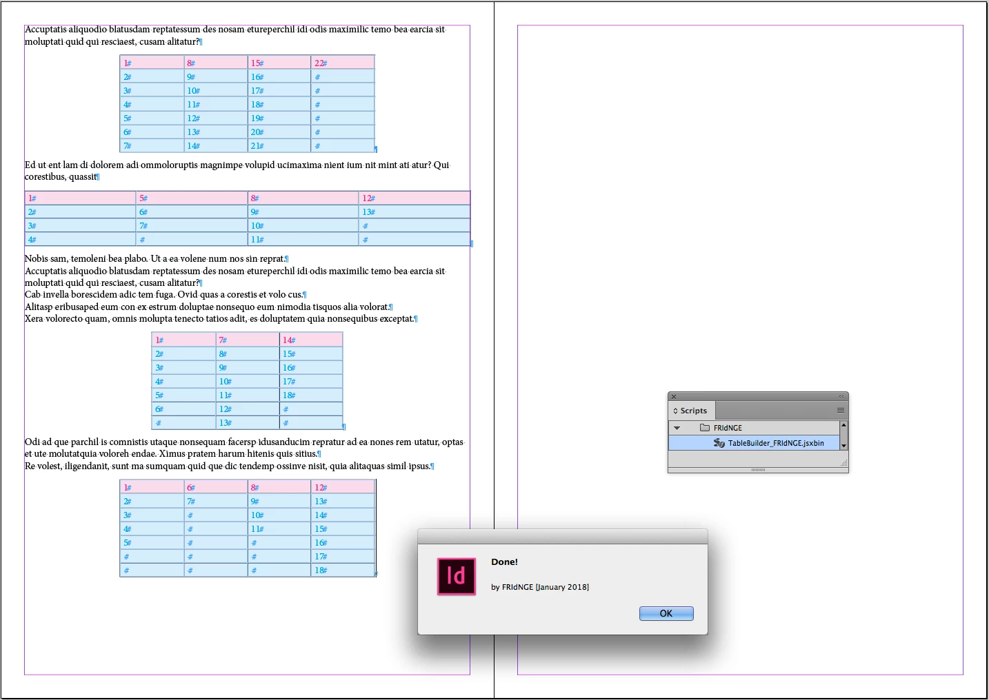Select the FRIdNGE folder icon
This screenshot has height=700, width=989.
click(705, 428)
